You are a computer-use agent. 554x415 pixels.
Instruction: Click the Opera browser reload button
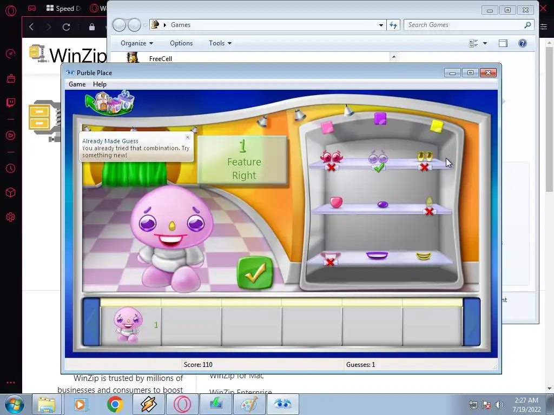click(x=66, y=27)
